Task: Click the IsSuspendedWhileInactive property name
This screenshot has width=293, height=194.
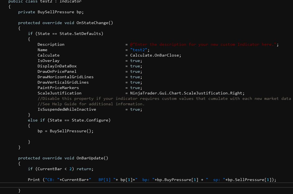Action: coord(67,109)
